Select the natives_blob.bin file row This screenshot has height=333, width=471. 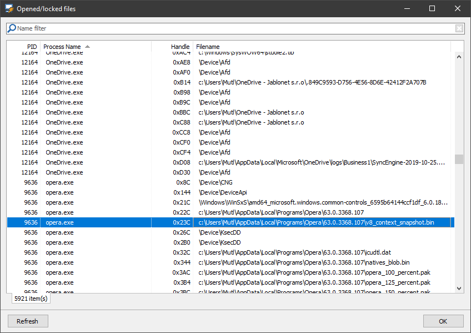pos(231,262)
